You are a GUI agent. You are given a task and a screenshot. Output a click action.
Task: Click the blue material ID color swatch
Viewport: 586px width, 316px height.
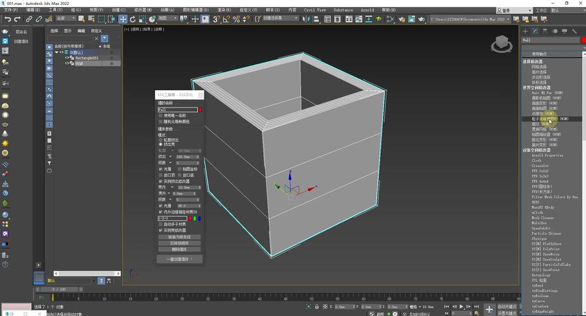[x=199, y=218]
